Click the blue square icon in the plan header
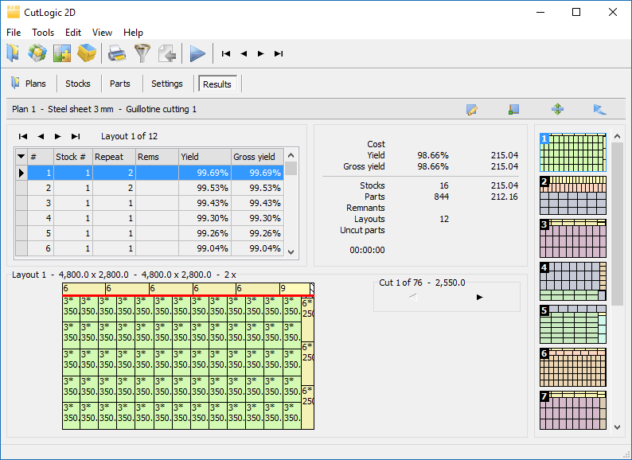 pos(513,109)
